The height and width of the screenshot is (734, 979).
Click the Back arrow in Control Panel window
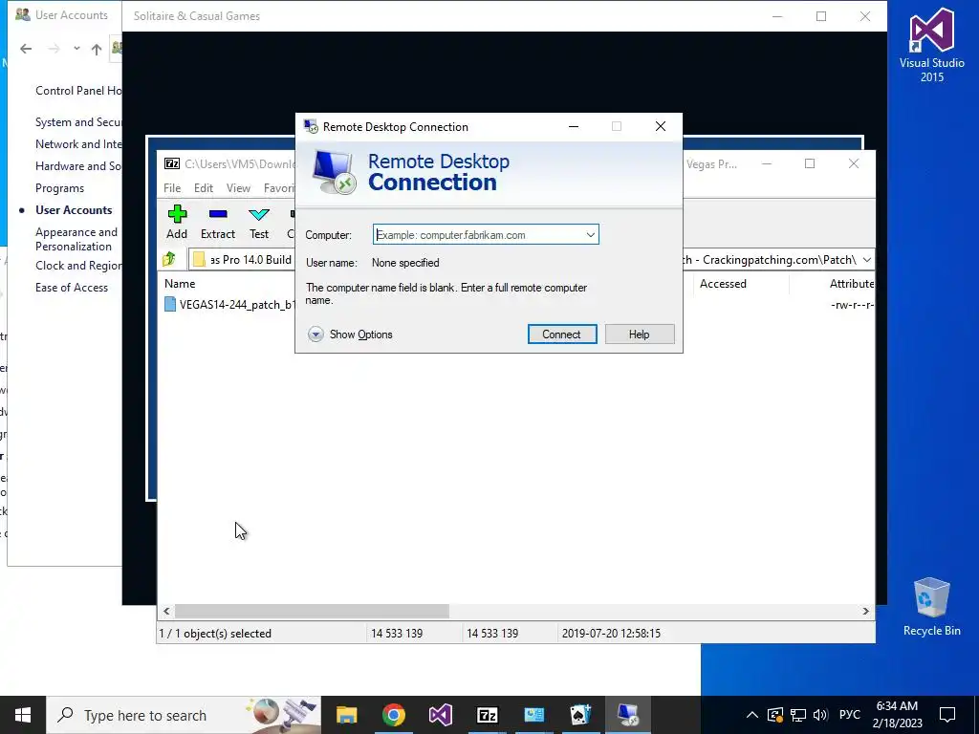click(26, 49)
